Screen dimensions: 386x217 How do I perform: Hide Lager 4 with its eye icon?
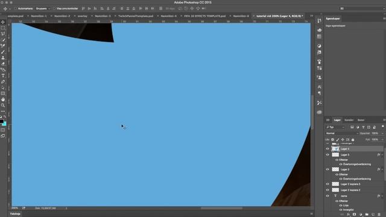(327, 149)
